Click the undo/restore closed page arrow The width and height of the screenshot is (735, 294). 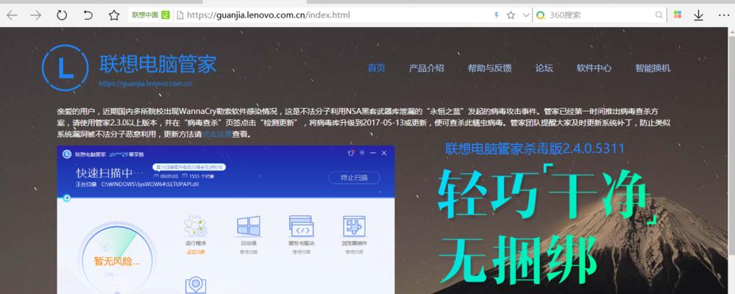tap(88, 15)
